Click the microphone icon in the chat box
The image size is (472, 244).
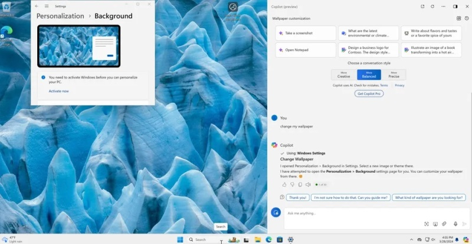(x=455, y=224)
